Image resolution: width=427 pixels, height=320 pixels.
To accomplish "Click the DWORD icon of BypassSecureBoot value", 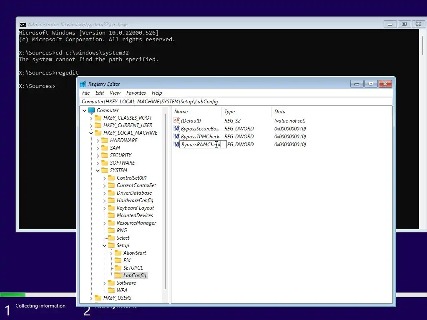I will click(177, 128).
